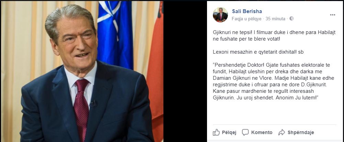Click the comment speech-bubble icon
This screenshot has height=142, width=344.
point(245,132)
